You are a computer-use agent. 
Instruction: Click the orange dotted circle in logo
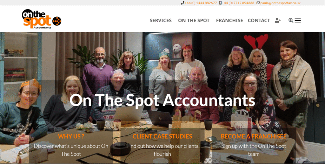coord(57,21)
